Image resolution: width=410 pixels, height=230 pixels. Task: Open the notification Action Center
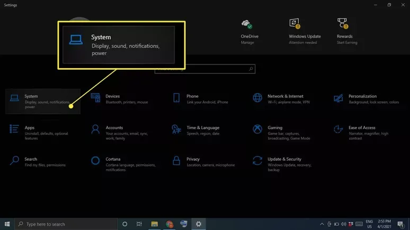point(400,224)
